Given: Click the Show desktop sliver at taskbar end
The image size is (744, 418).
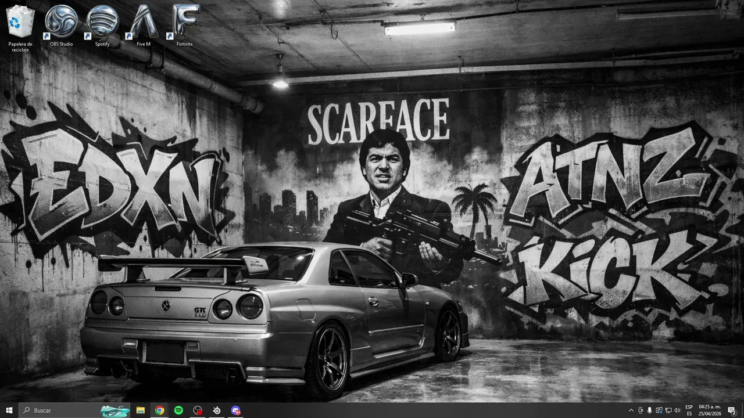Looking at the screenshot, I should pyautogui.click(x=742, y=410).
